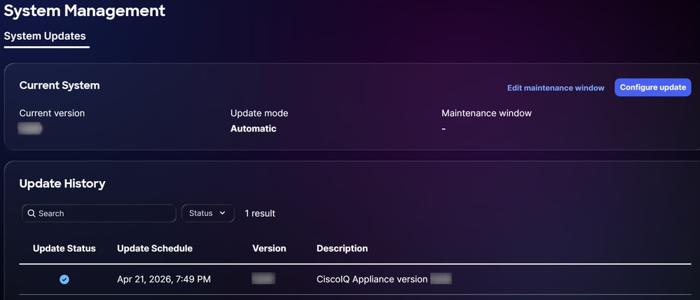The width and height of the screenshot is (700, 300).
Task: Click the Description column header
Action: (342, 248)
